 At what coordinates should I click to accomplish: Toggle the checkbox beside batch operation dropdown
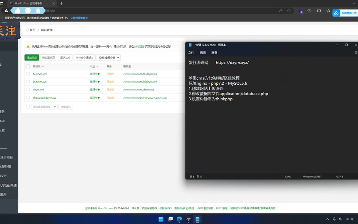pos(28,107)
